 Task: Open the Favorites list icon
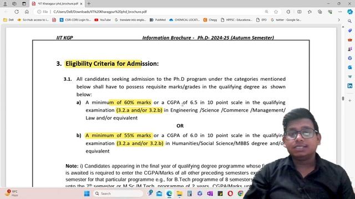[x=310, y=12]
